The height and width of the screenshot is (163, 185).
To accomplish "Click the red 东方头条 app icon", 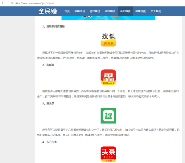I will click(x=109, y=154).
